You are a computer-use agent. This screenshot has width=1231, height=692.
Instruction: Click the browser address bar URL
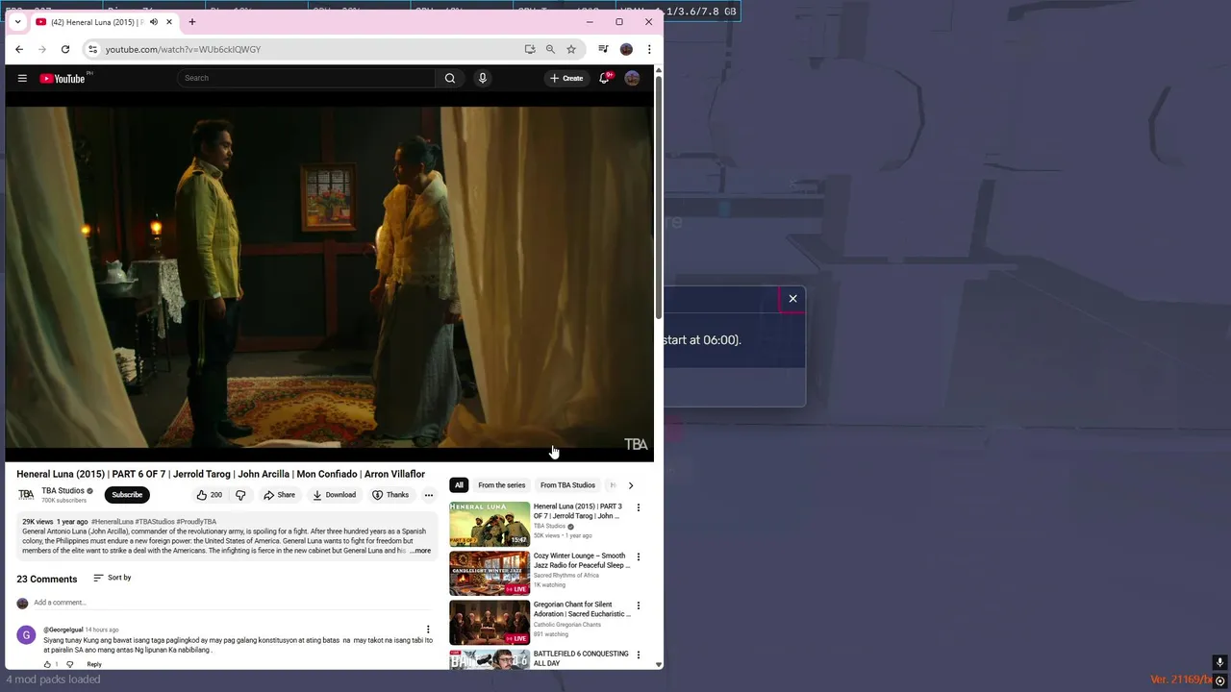click(183, 49)
